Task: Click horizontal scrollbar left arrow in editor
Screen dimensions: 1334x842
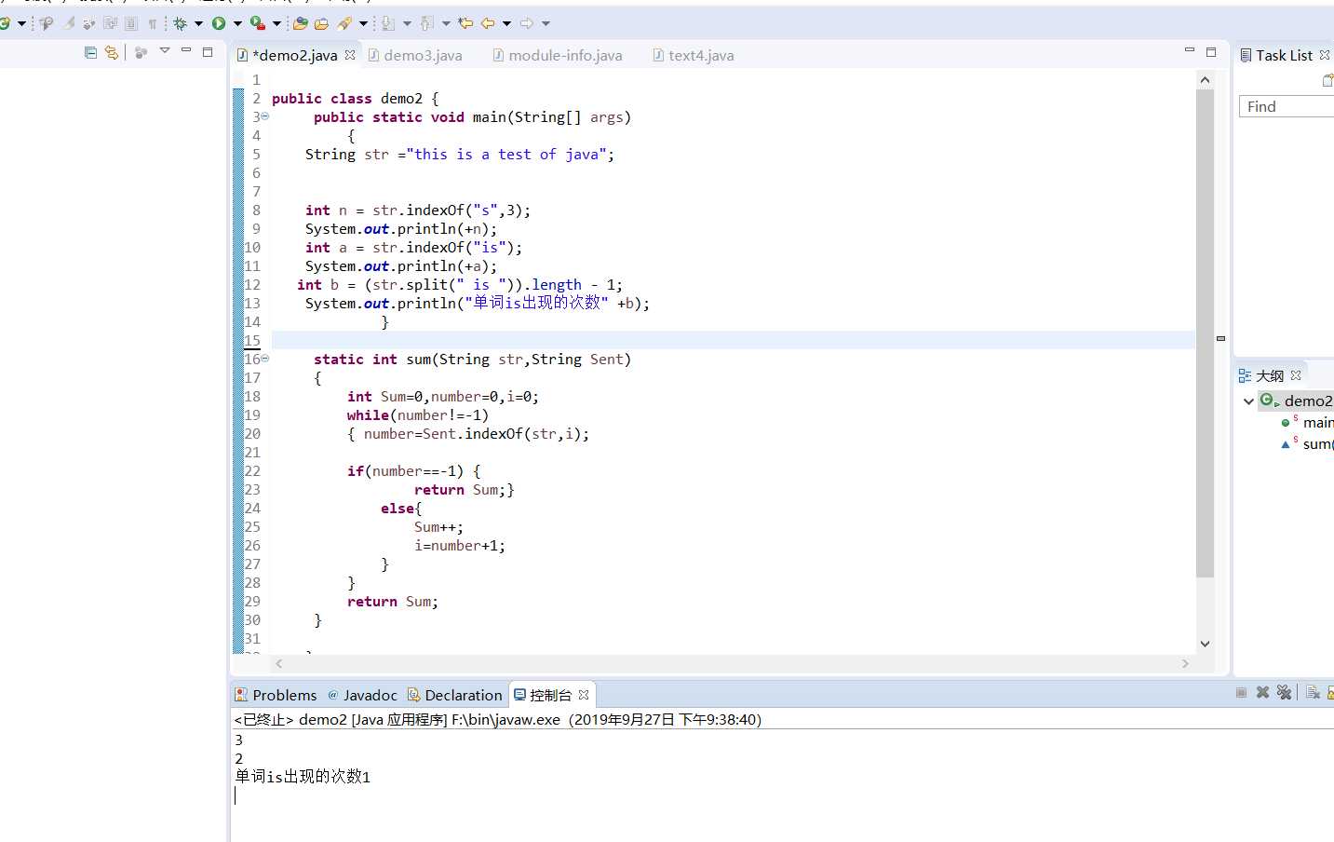Action: [x=279, y=663]
